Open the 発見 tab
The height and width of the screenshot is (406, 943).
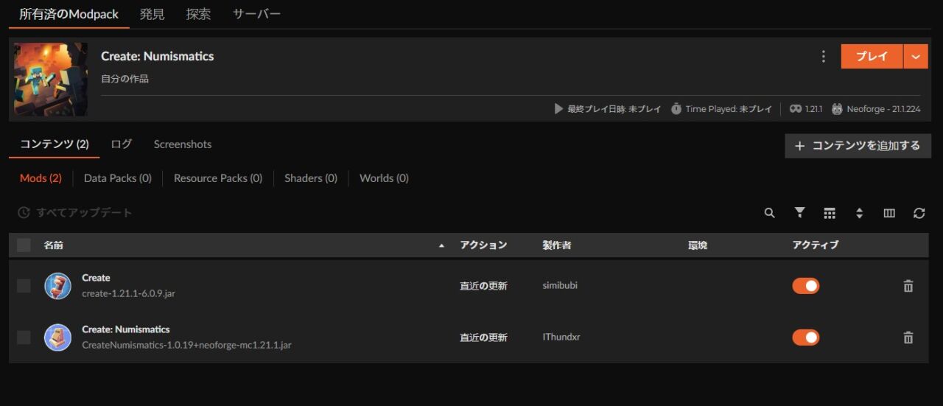(x=153, y=14)
